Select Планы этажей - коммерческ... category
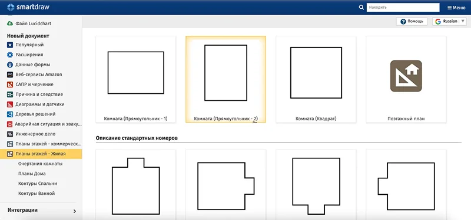Image resolution: width=471 pixels, height=220 pixels. 48,144
